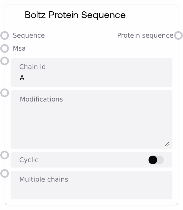Click the Msa label text
The width and height of the screenshot is (183, 210).
pyautogui.click(x=19, y=48)
